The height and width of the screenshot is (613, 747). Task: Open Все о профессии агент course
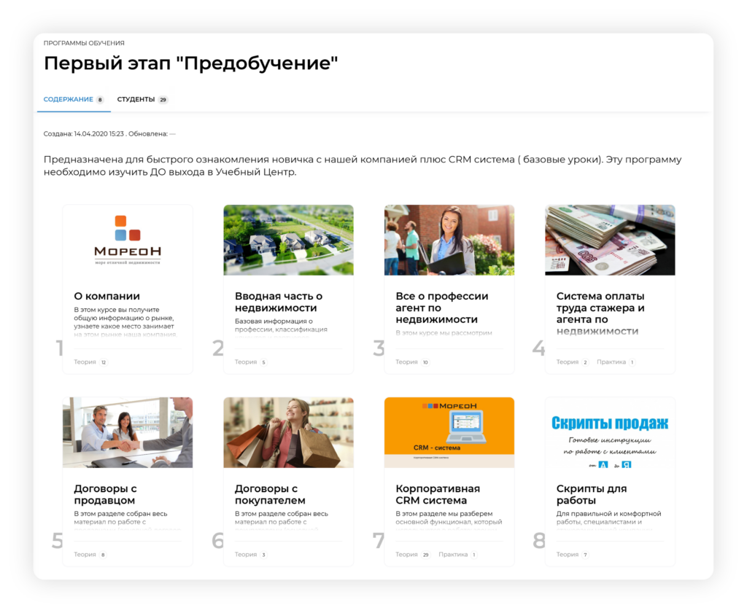(x=441, y=308)
